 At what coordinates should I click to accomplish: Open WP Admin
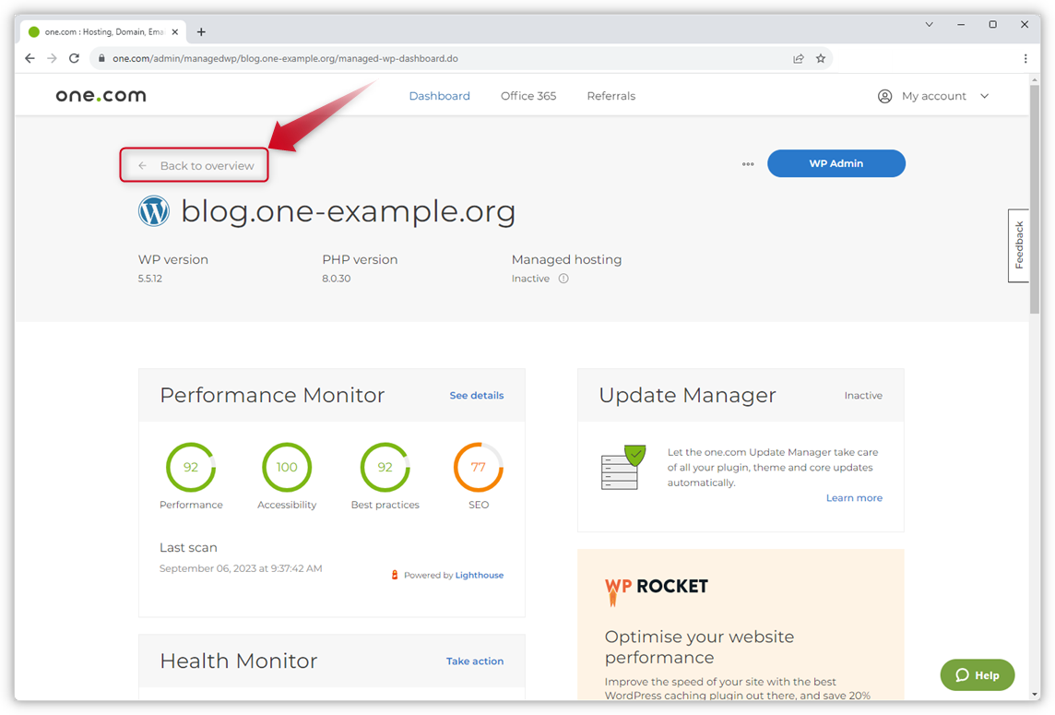pos(836,162)
